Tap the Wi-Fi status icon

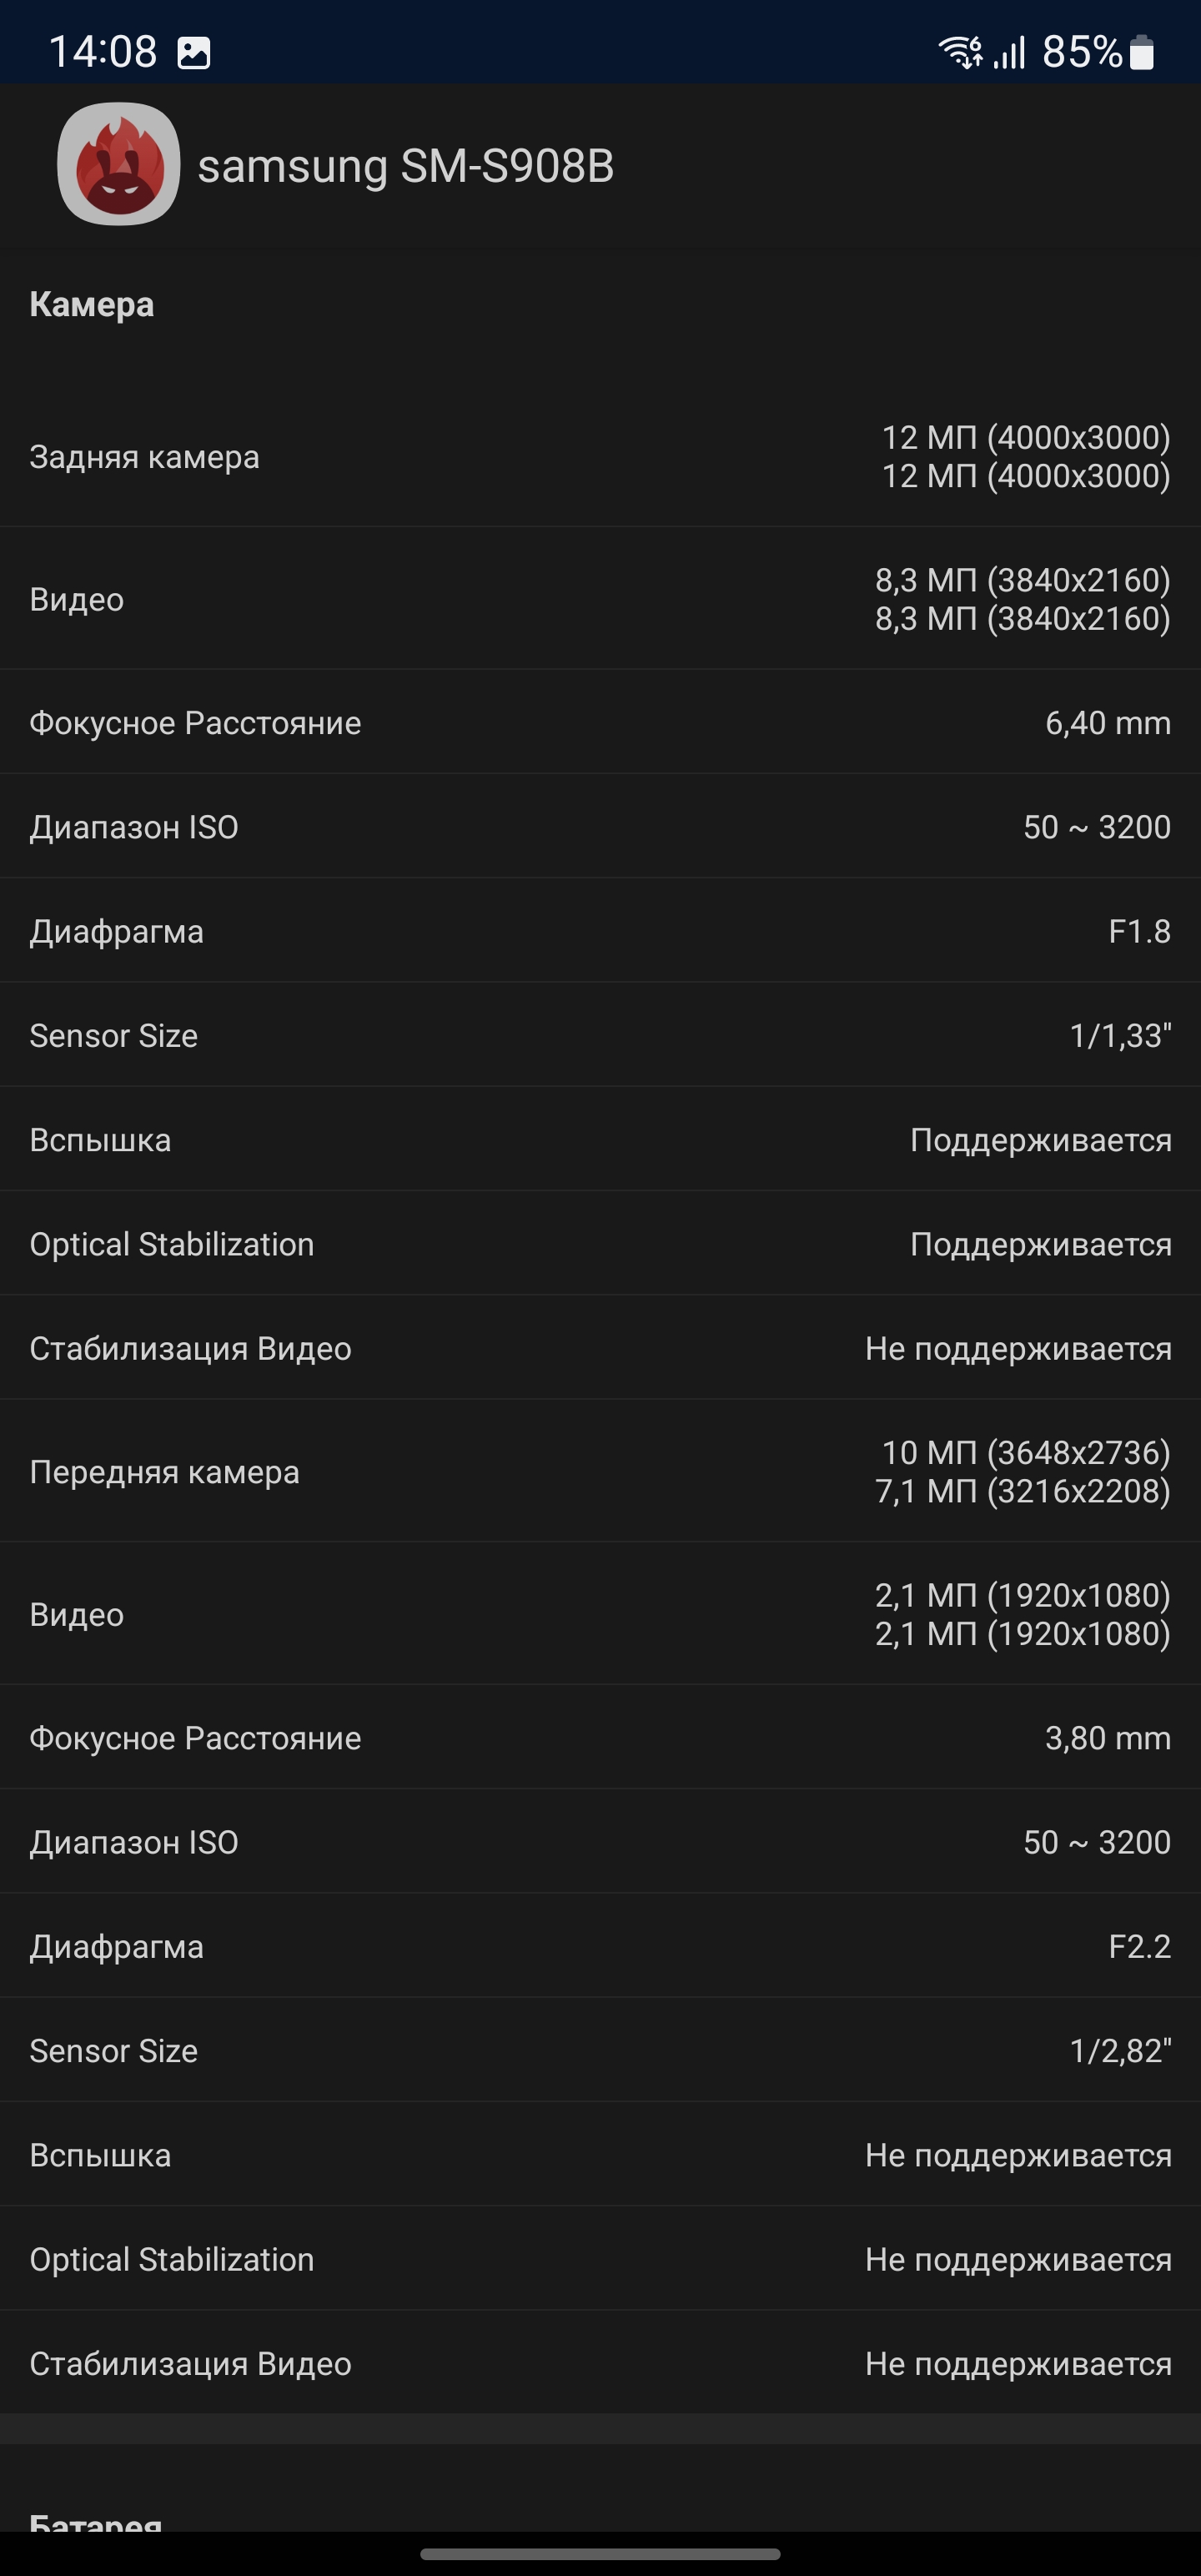pyautogui.click(x=959, y=52)
